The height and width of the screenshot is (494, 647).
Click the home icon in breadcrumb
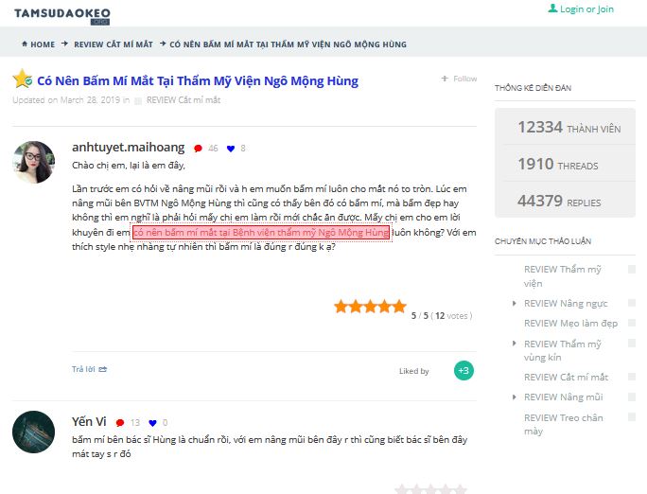25,44
